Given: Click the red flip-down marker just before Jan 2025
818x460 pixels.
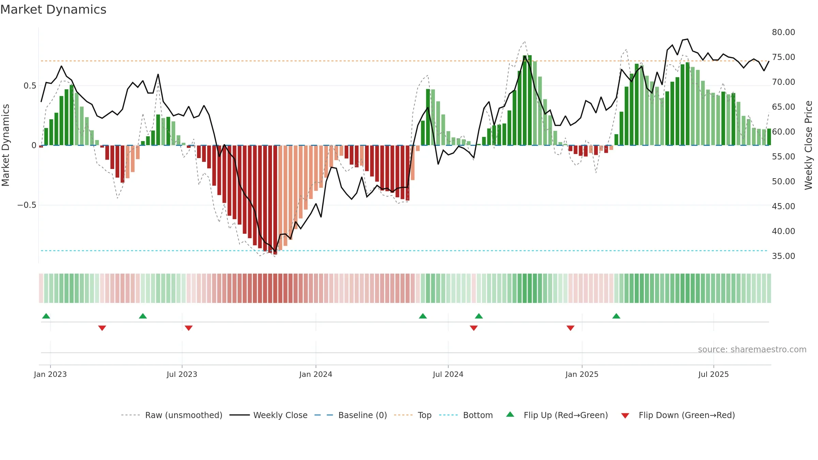Looking at the screenshot, I should click(x=571, y=328).
